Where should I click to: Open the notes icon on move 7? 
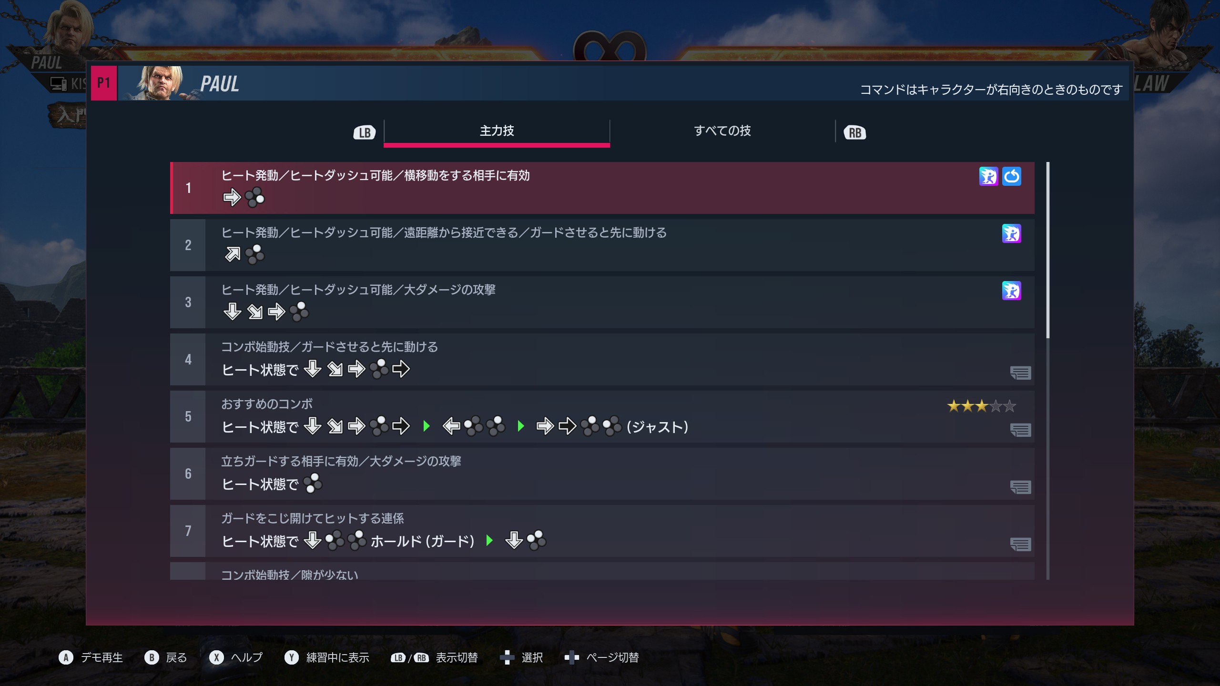pos(1020,544)
